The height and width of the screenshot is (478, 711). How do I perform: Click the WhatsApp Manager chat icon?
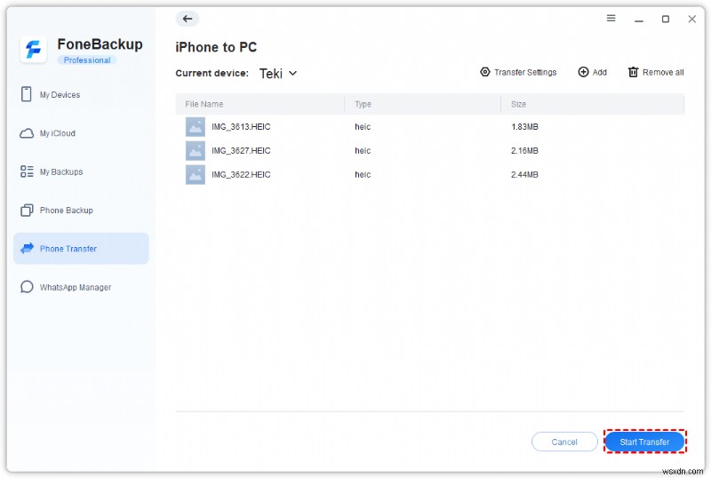point(27,287)
